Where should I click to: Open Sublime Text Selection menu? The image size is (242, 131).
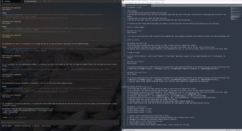131,3
